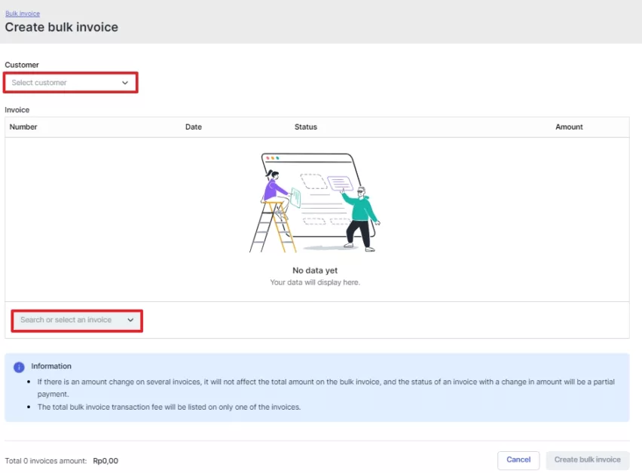Screen dimensions: 642x473
Task: Click the 'No data yet' text
Action: [x=315, y=270]
